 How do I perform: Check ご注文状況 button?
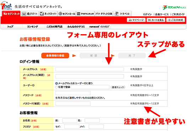coord(175,20)
